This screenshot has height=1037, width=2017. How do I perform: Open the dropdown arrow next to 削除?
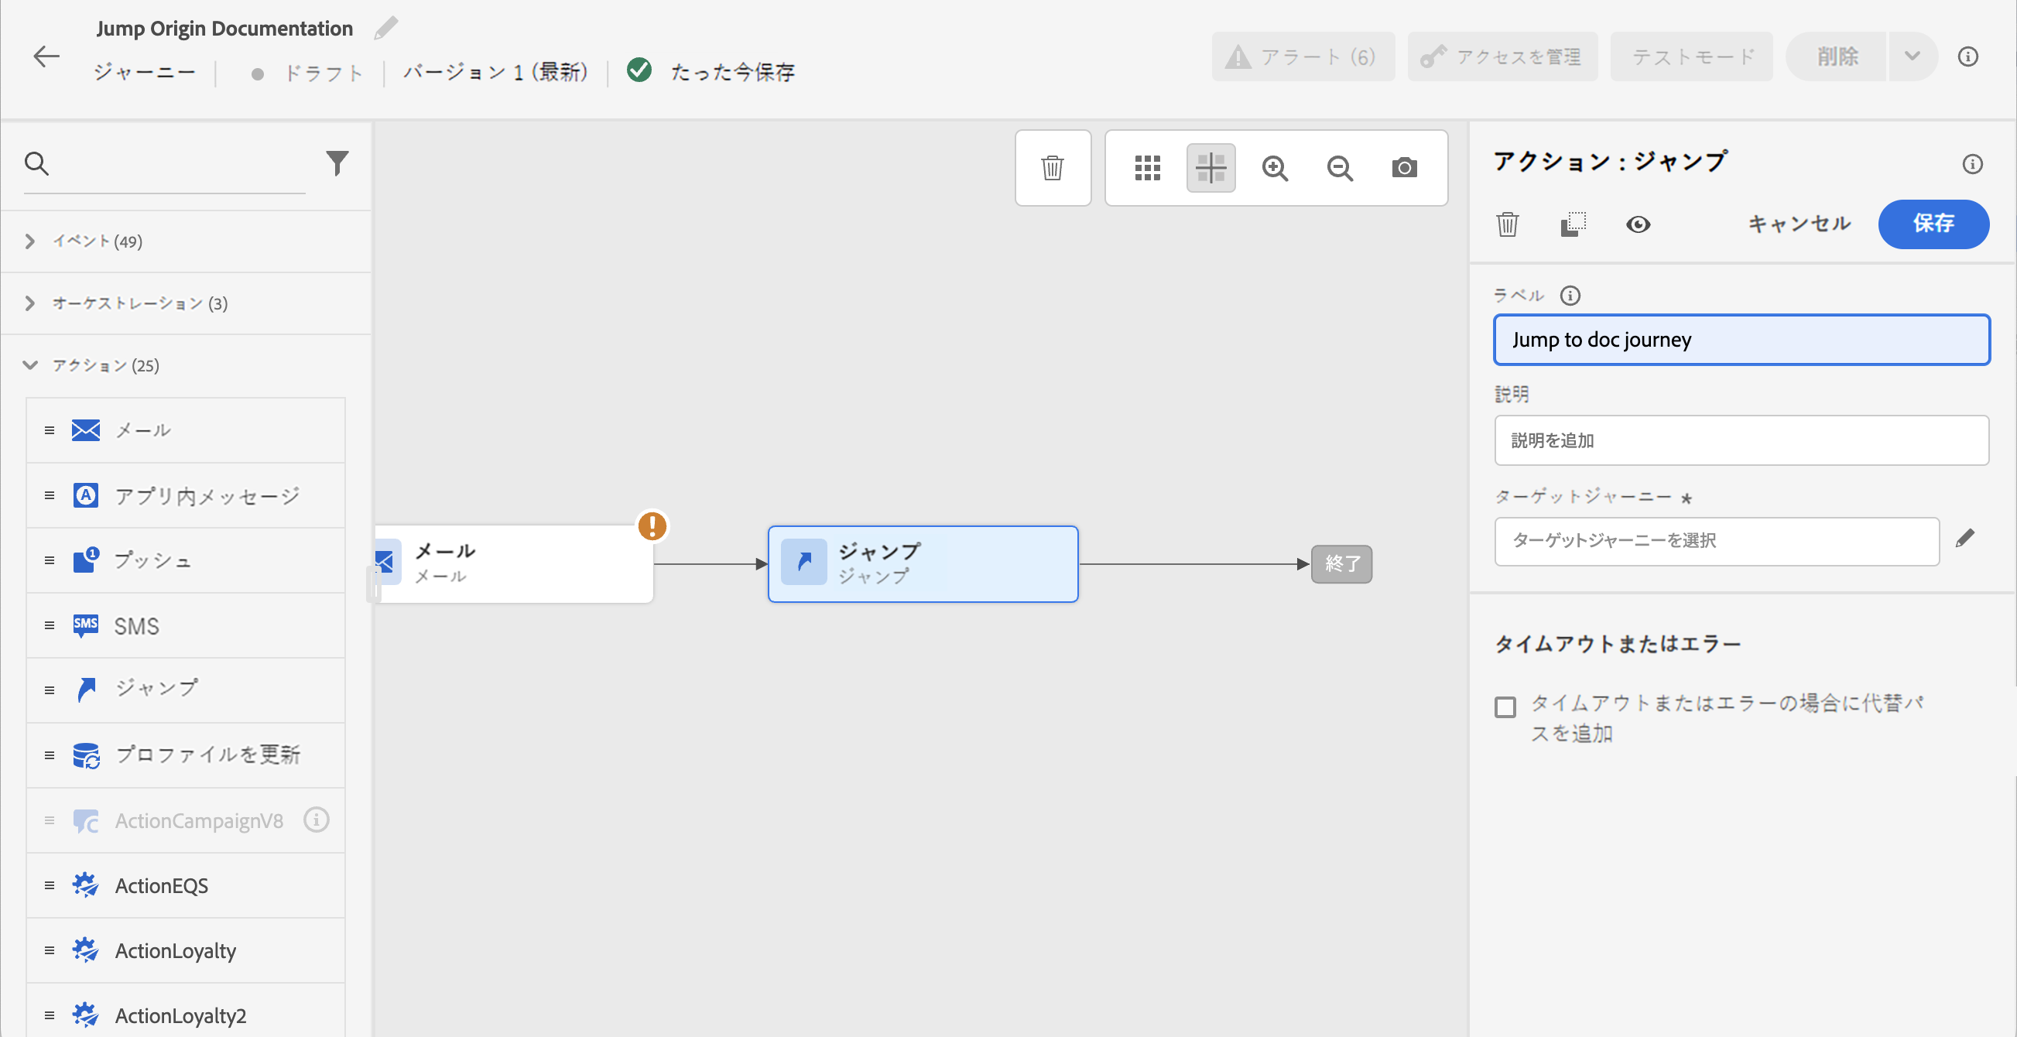1912,56
